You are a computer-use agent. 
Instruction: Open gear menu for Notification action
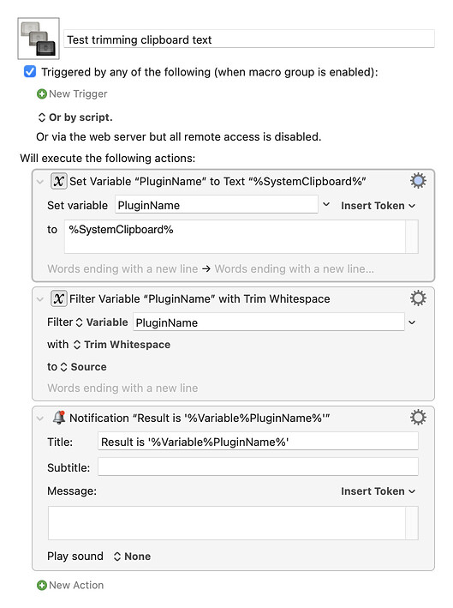[418, 418]
